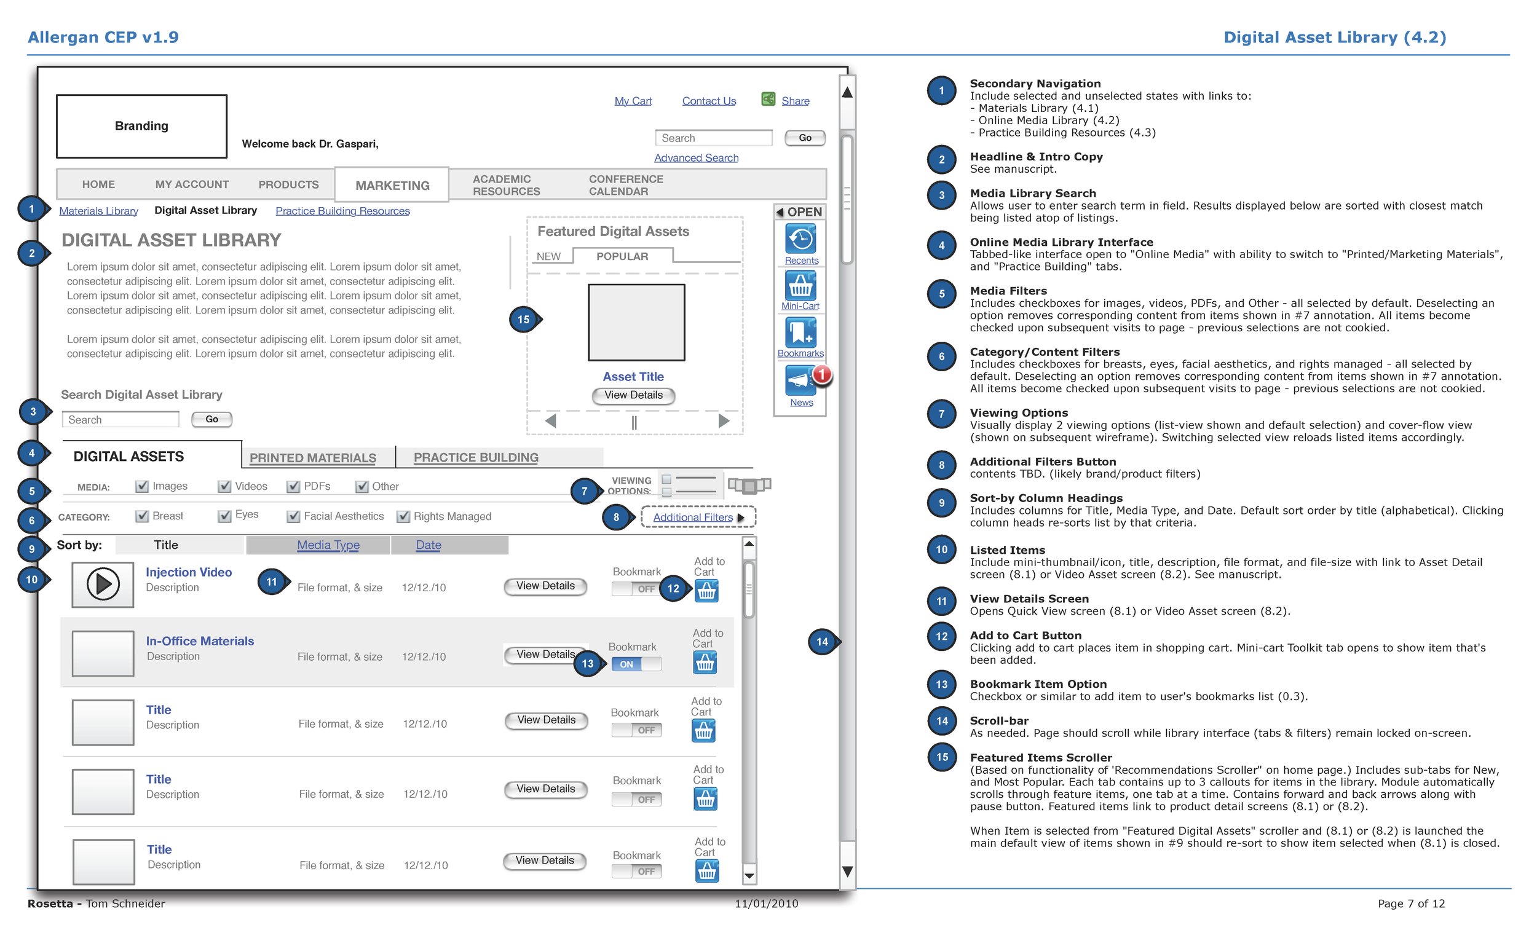This screenshot has height=933, width=1537.
Task: Click the Branding logo box
Action: point(141,126)
